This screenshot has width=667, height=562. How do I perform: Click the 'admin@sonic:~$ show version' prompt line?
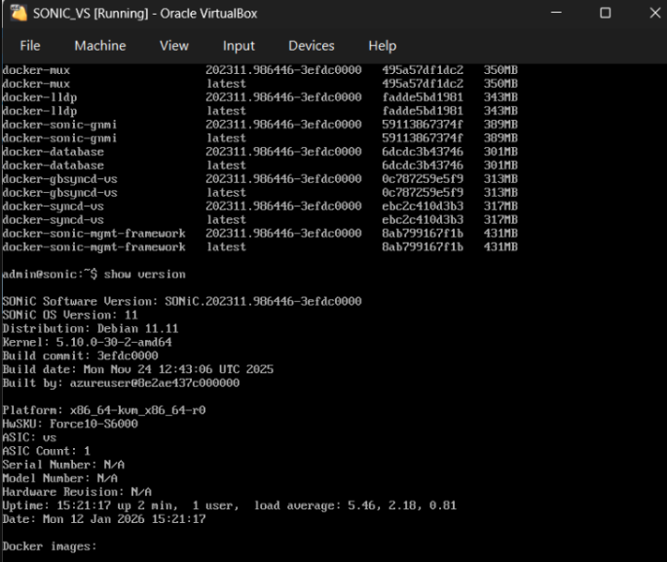pos(94,274)
